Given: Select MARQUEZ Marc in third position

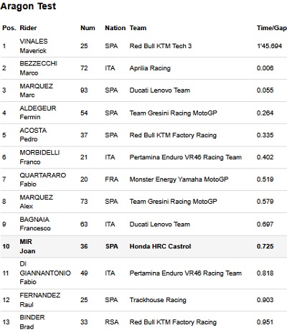Looking at the screenshot, I should point(36,90).
